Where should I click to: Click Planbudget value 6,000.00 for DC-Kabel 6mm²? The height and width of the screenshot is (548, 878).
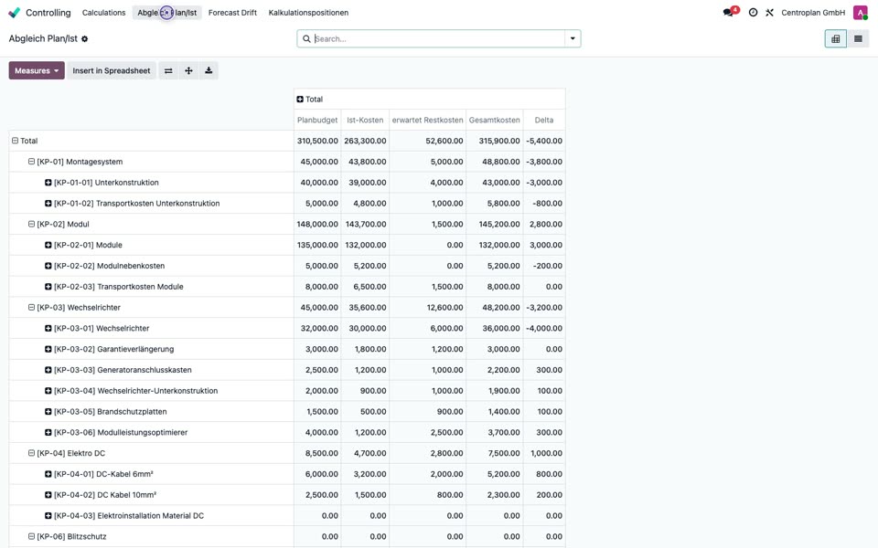click(x=317, y=474)
